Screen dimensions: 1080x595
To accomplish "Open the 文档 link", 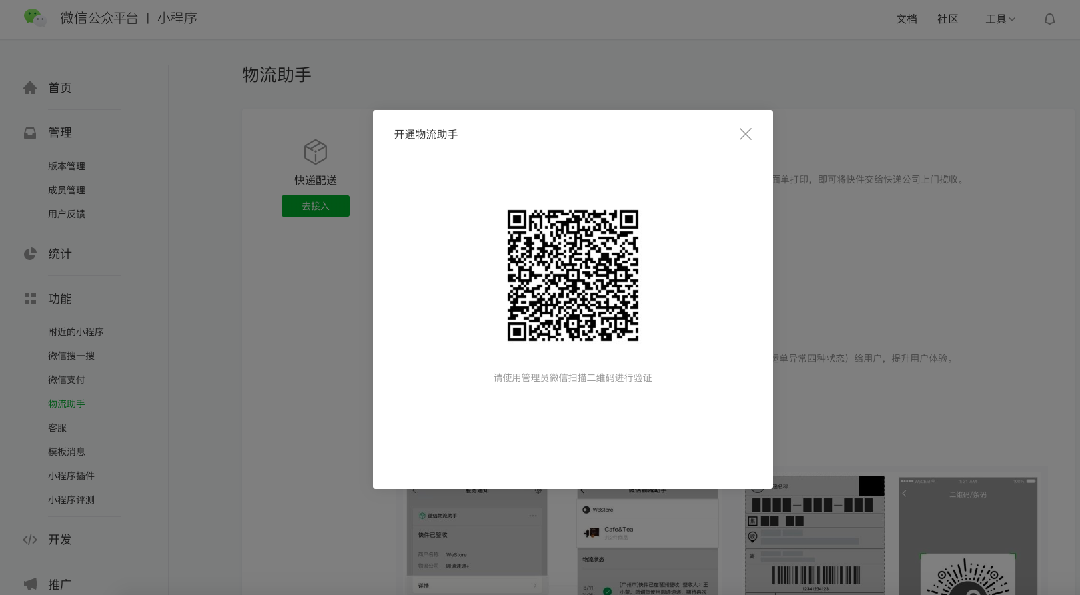I will [x=907, y=19].
